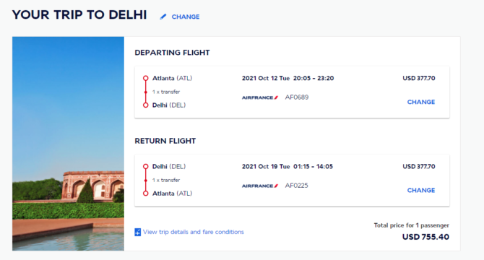The height and width of the screenshot is (260, 484).
Task: Click the departing flight date 2021 Oct 12
Action: (260, 78)
